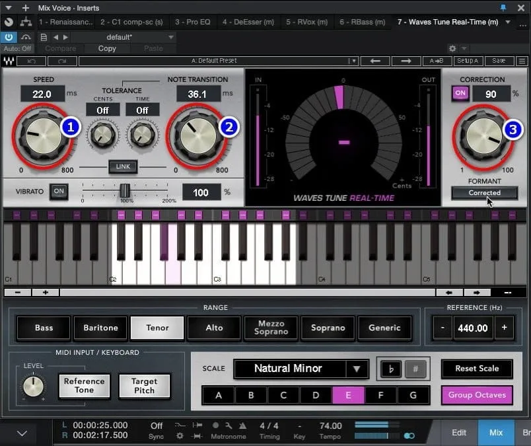531x446 pixels.
Task: Click the Correction percent value 90
Action: [x=491, y=94]
